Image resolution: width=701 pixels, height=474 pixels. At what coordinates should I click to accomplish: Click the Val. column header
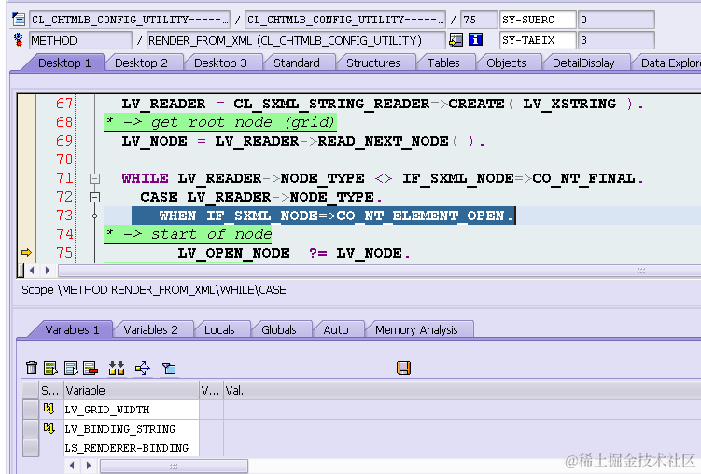[x=462, y=390]
